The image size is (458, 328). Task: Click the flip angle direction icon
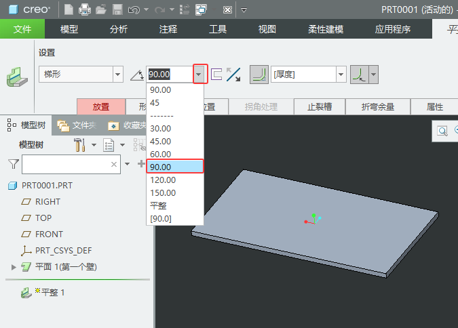click(233, 75)
